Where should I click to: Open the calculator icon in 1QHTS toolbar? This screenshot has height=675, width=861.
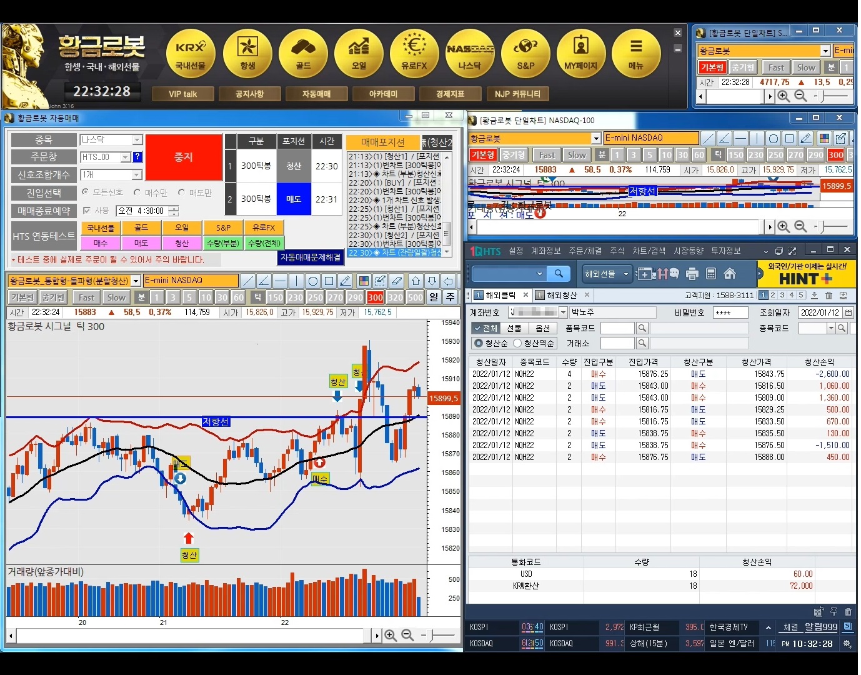click(711, 274)
